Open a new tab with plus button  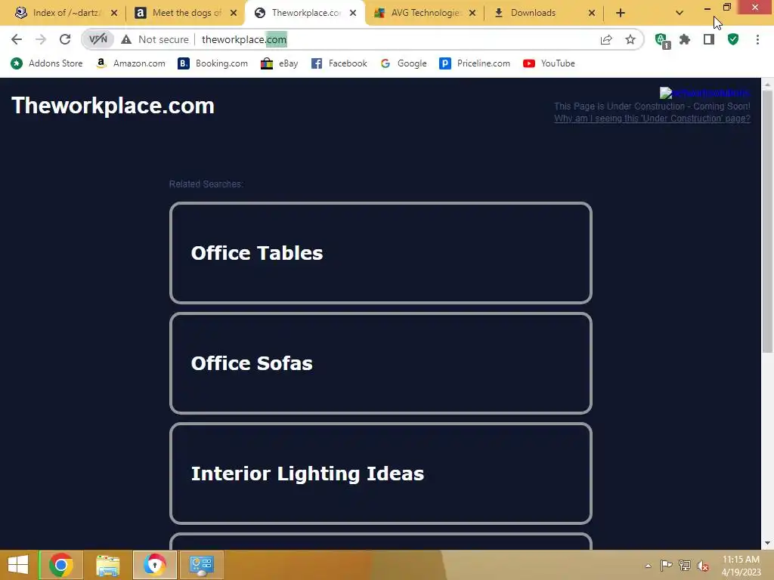(x=621, y=14)
